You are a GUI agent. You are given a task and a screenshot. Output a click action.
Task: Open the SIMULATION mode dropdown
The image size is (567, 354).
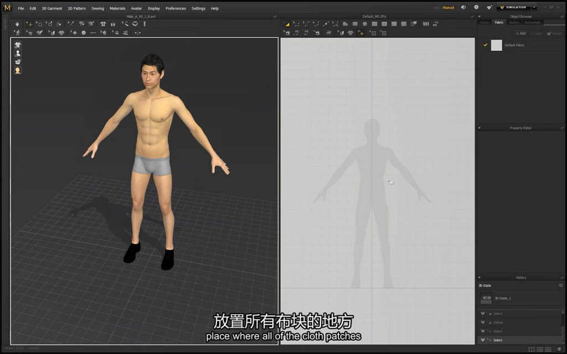pyautogui.click(x=514, y=7)
